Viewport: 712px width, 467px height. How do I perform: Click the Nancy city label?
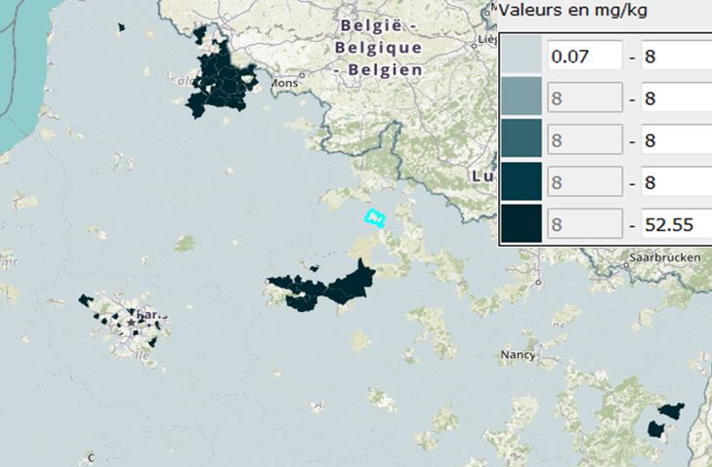[518, 355]
